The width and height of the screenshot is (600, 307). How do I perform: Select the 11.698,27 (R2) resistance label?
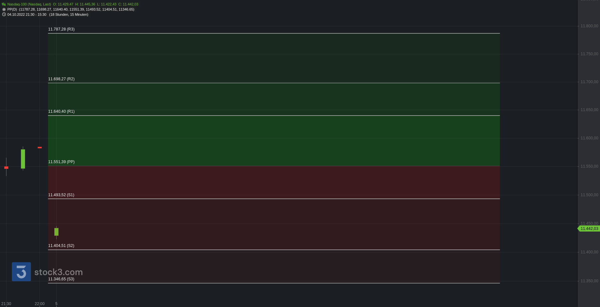coord(61,79)
